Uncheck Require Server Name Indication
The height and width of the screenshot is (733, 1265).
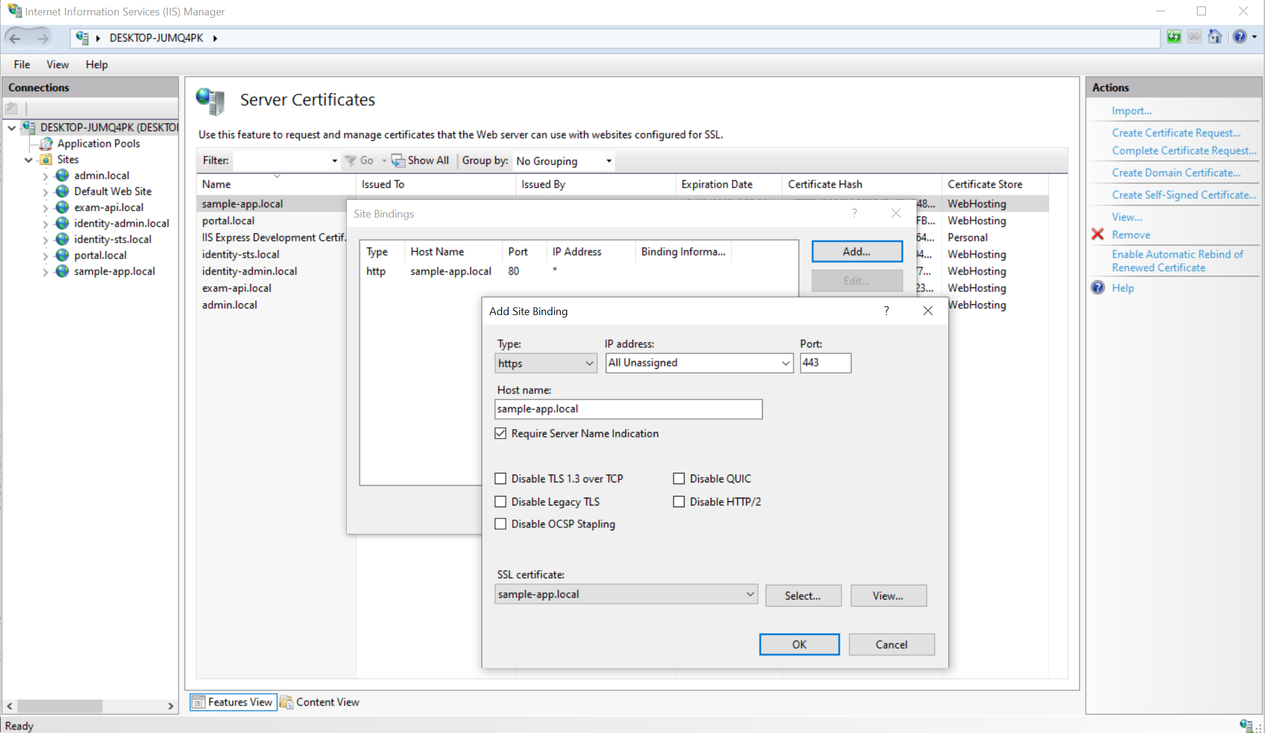pos(501,433)
